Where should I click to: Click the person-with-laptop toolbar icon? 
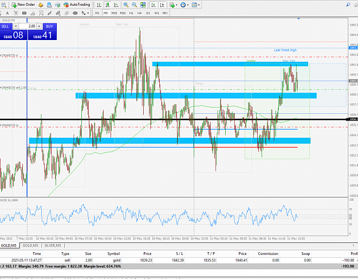point(49,5)
